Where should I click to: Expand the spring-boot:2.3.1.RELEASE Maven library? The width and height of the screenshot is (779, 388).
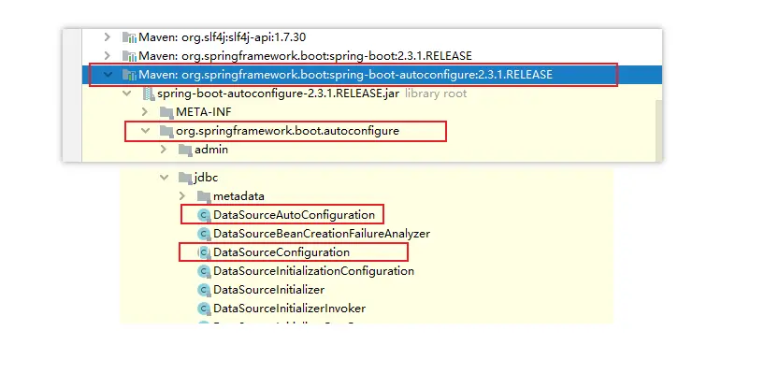pos(107,55)
